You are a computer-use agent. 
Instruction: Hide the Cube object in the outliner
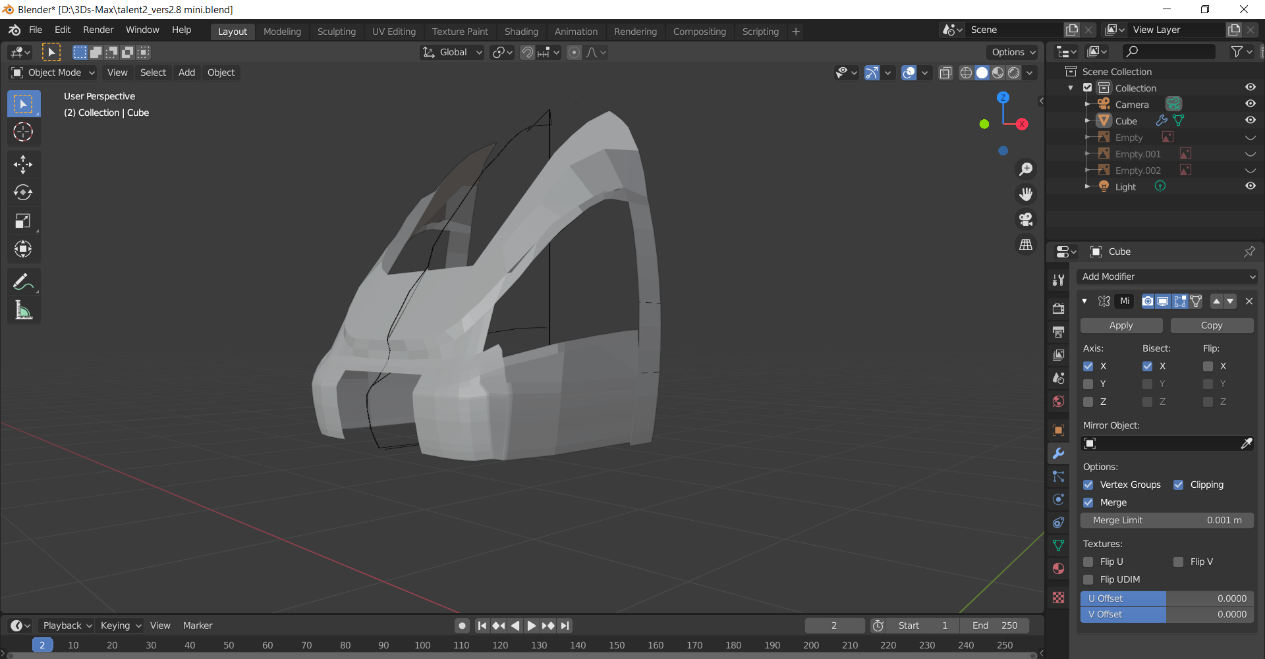tap(1250, 120)
